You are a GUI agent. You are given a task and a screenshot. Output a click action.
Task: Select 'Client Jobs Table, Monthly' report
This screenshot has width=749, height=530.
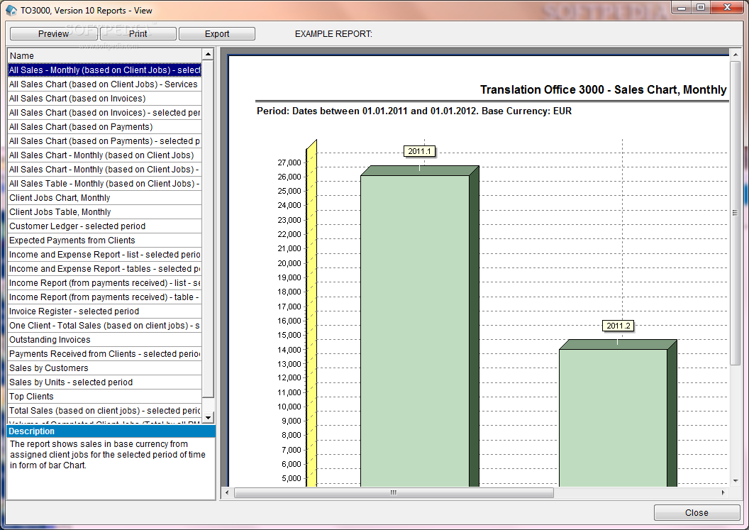pos(104,211)
